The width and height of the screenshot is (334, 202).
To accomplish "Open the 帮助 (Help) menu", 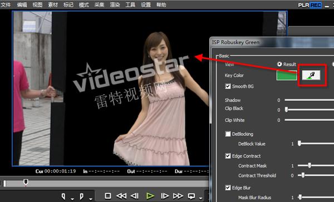I will 161,4.
